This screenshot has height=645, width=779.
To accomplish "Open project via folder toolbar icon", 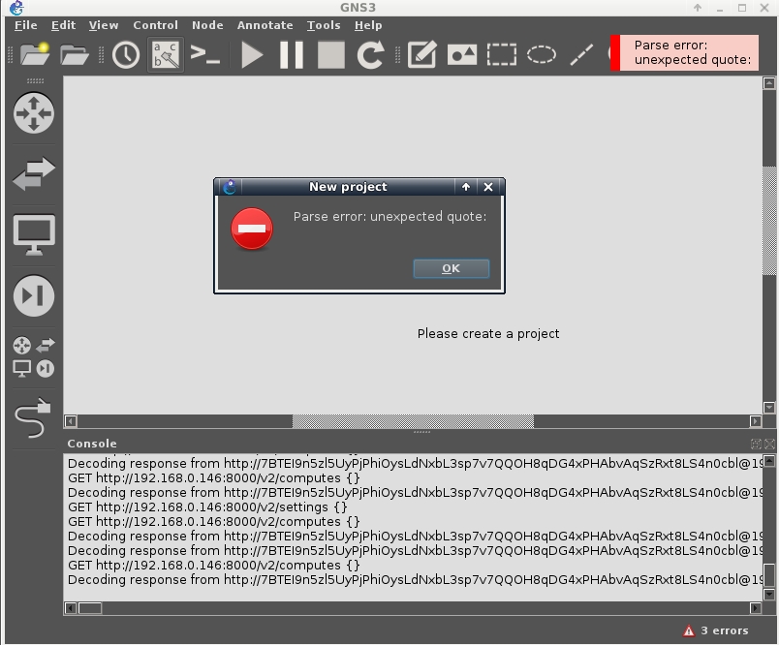I will coord(74,54).
